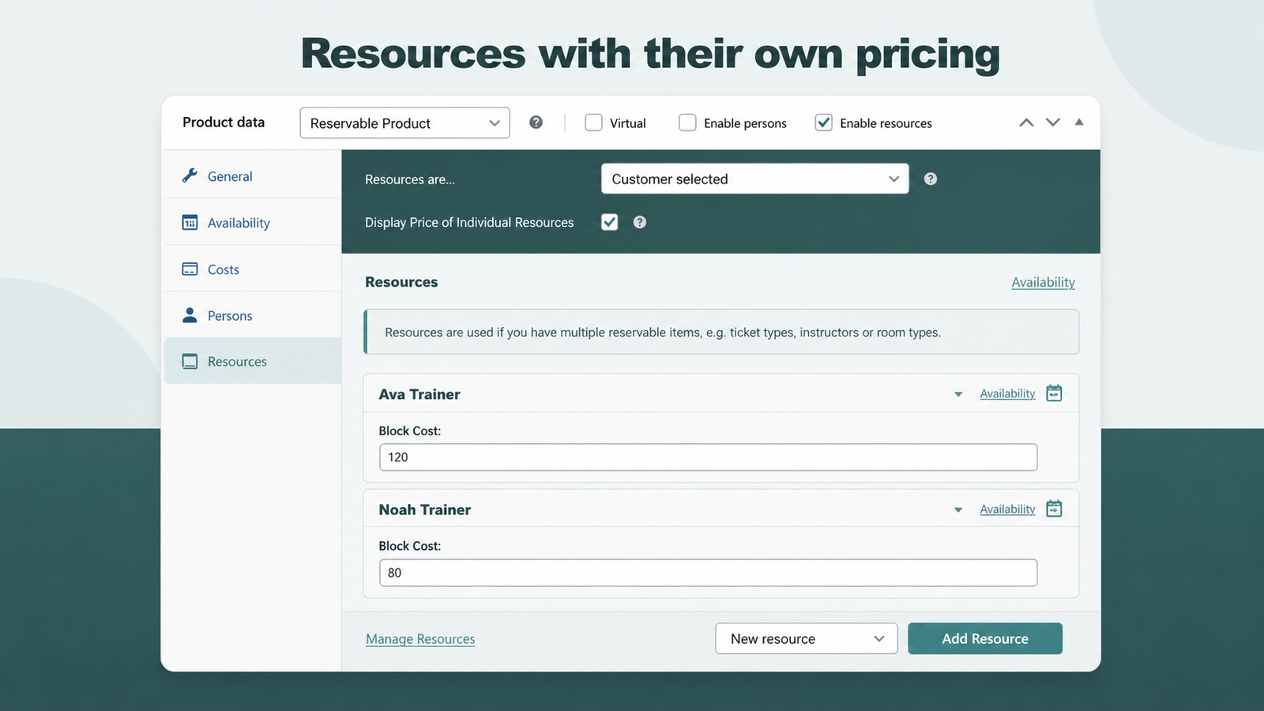Collapse the Ava Trainer resource panel arrow
This screenshot has width=1264, height=711.
[x=958, y=394]
